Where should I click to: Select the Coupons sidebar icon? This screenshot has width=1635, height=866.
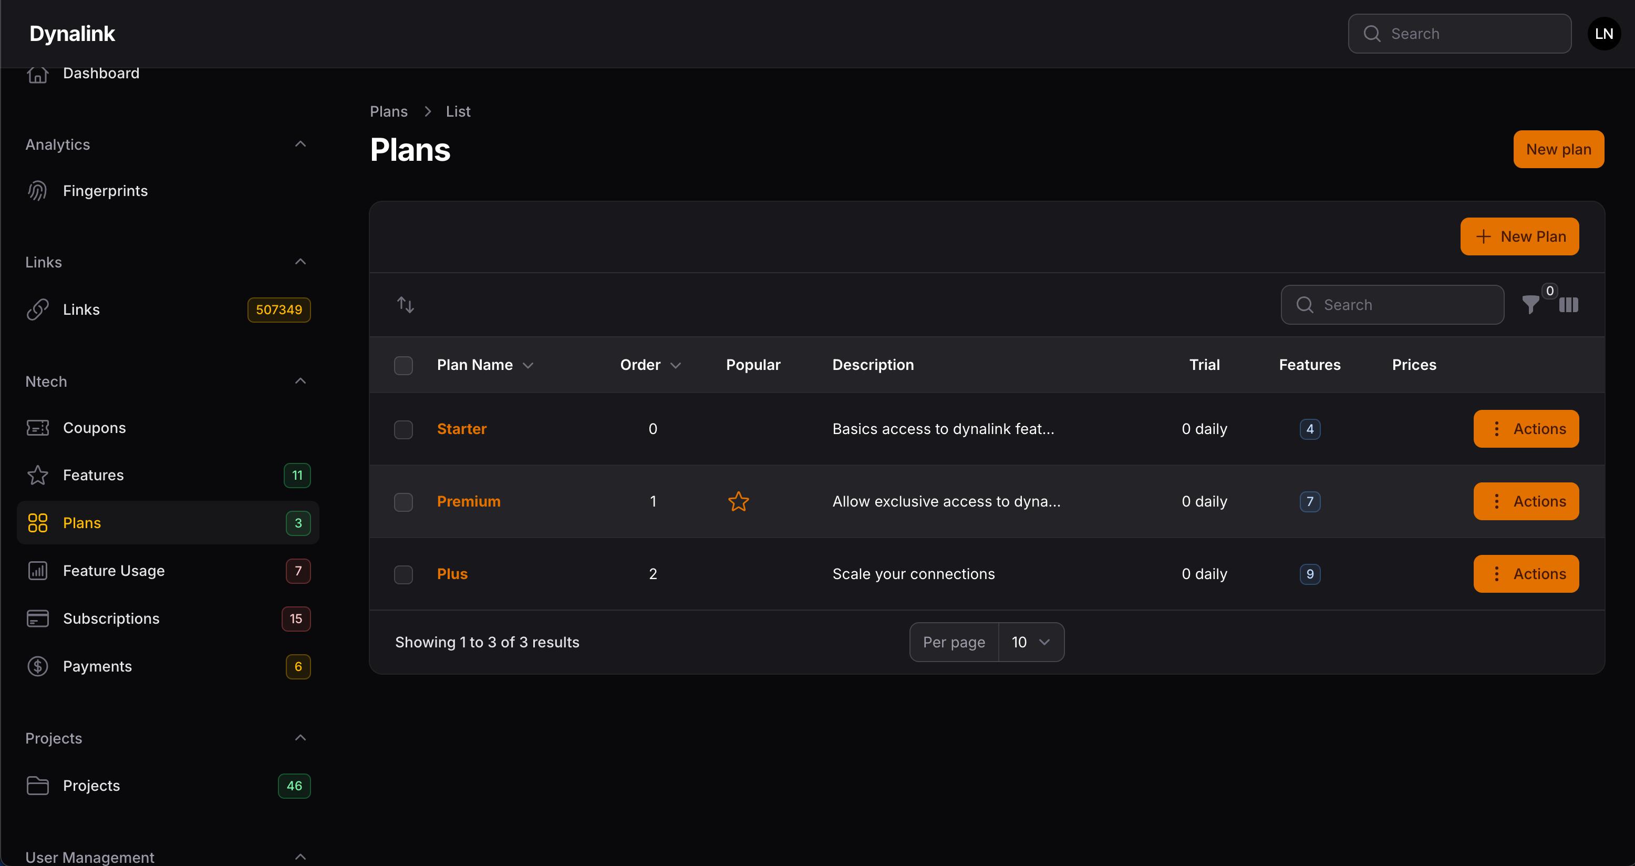coord(37,428)
